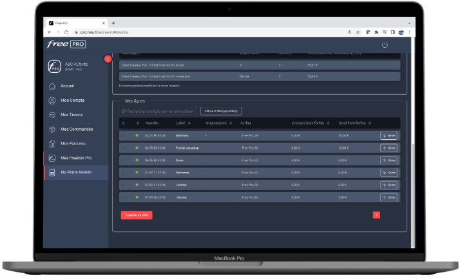Select the Free Pro browser tab
Image resolution: width=462 pixels, height=279 pixels.
coord(77,23)
